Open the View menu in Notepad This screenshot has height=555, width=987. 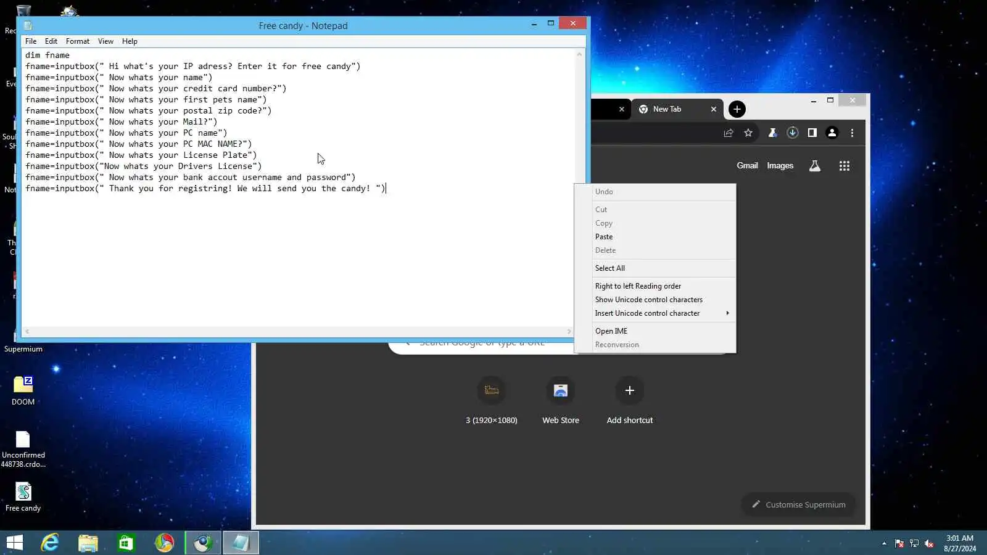coord(105,41)
